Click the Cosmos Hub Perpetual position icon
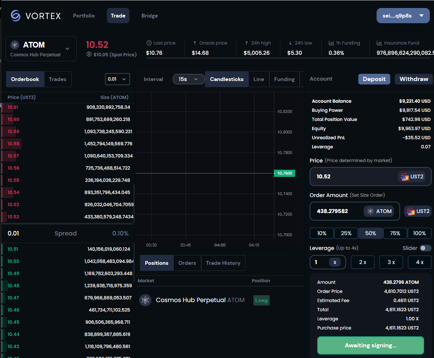This screenshot has height=358, width=434. [145, 300]
